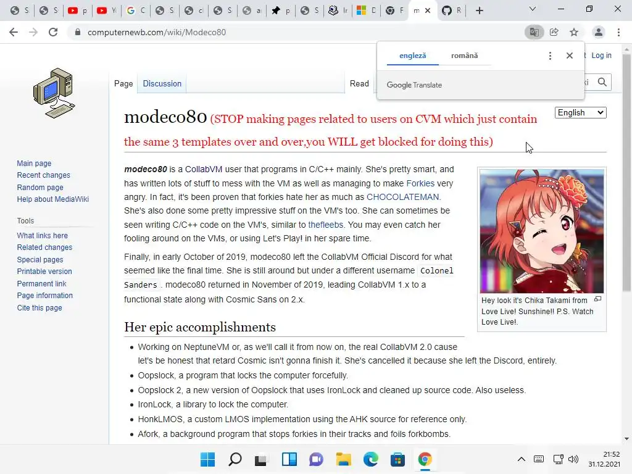Image resolution: width=632 pixels, height=474 pixels.
Task: Open Page information link
Action: pos(44,296)
